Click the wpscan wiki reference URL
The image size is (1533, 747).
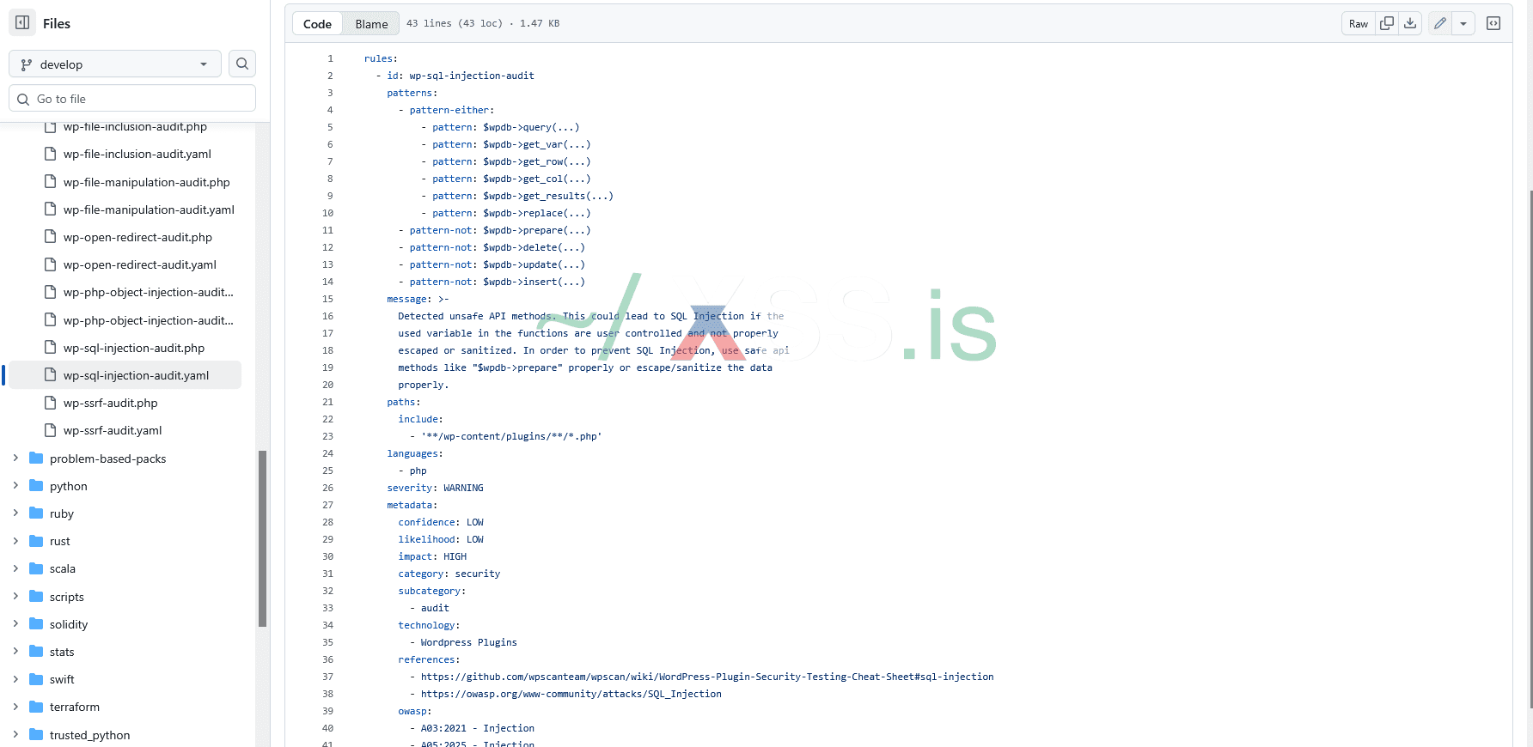[707, 677]
